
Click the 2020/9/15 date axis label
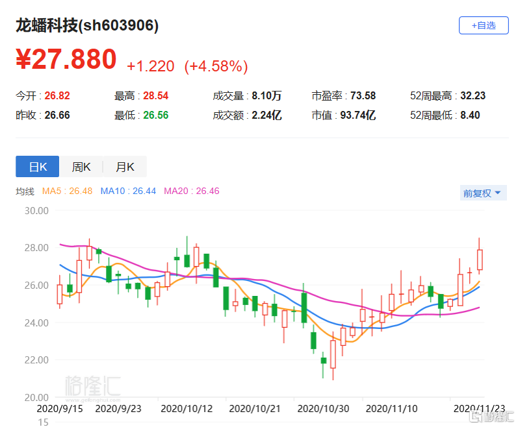point(59,409)
